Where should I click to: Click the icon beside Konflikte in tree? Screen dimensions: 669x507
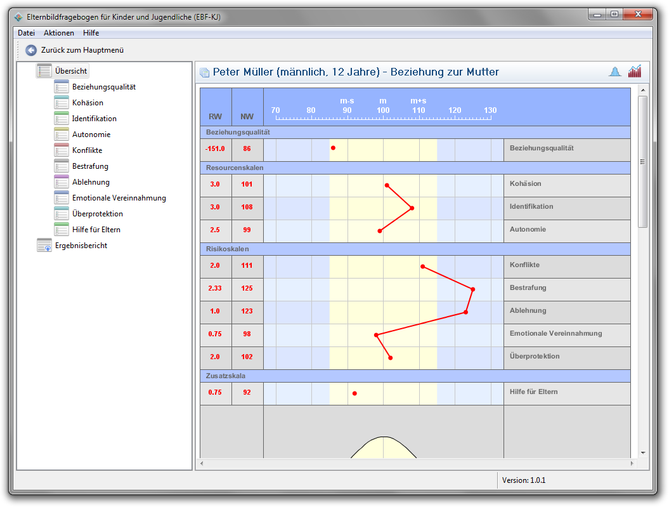click(x=62, y=150)
